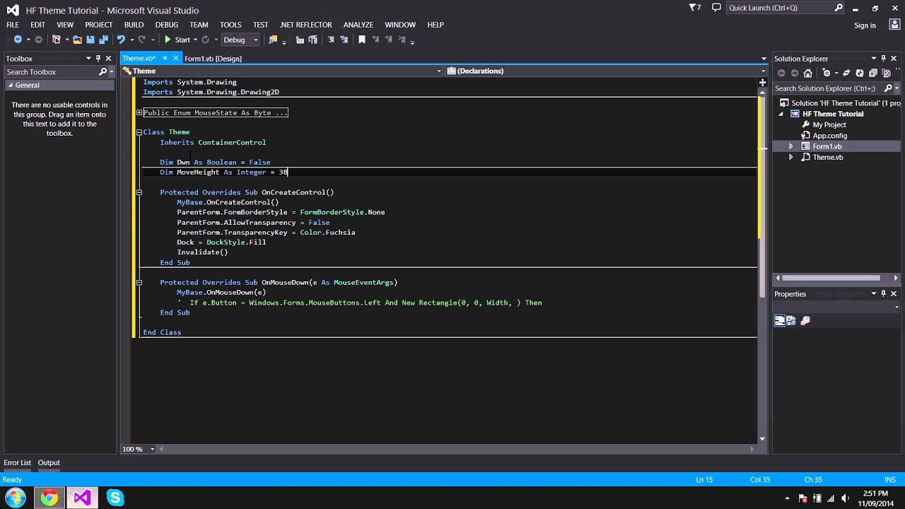Image resolution: width=905 pixels, height=509 pixels.
Task: Click the Solution Explorer Home icon
Action: [808, 73]
